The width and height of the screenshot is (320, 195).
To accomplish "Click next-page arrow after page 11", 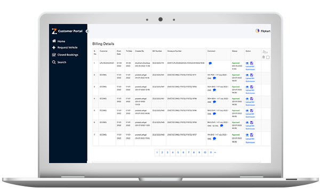I will [215, 152].
